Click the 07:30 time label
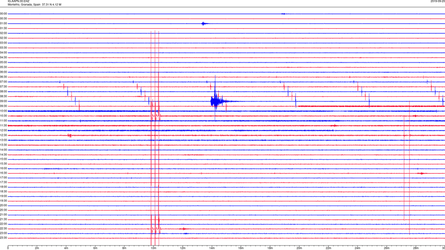 [4, 87]
